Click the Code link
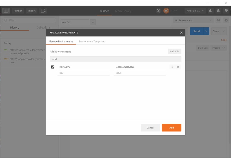The image size is (231, 158). [x=224, y=40]
